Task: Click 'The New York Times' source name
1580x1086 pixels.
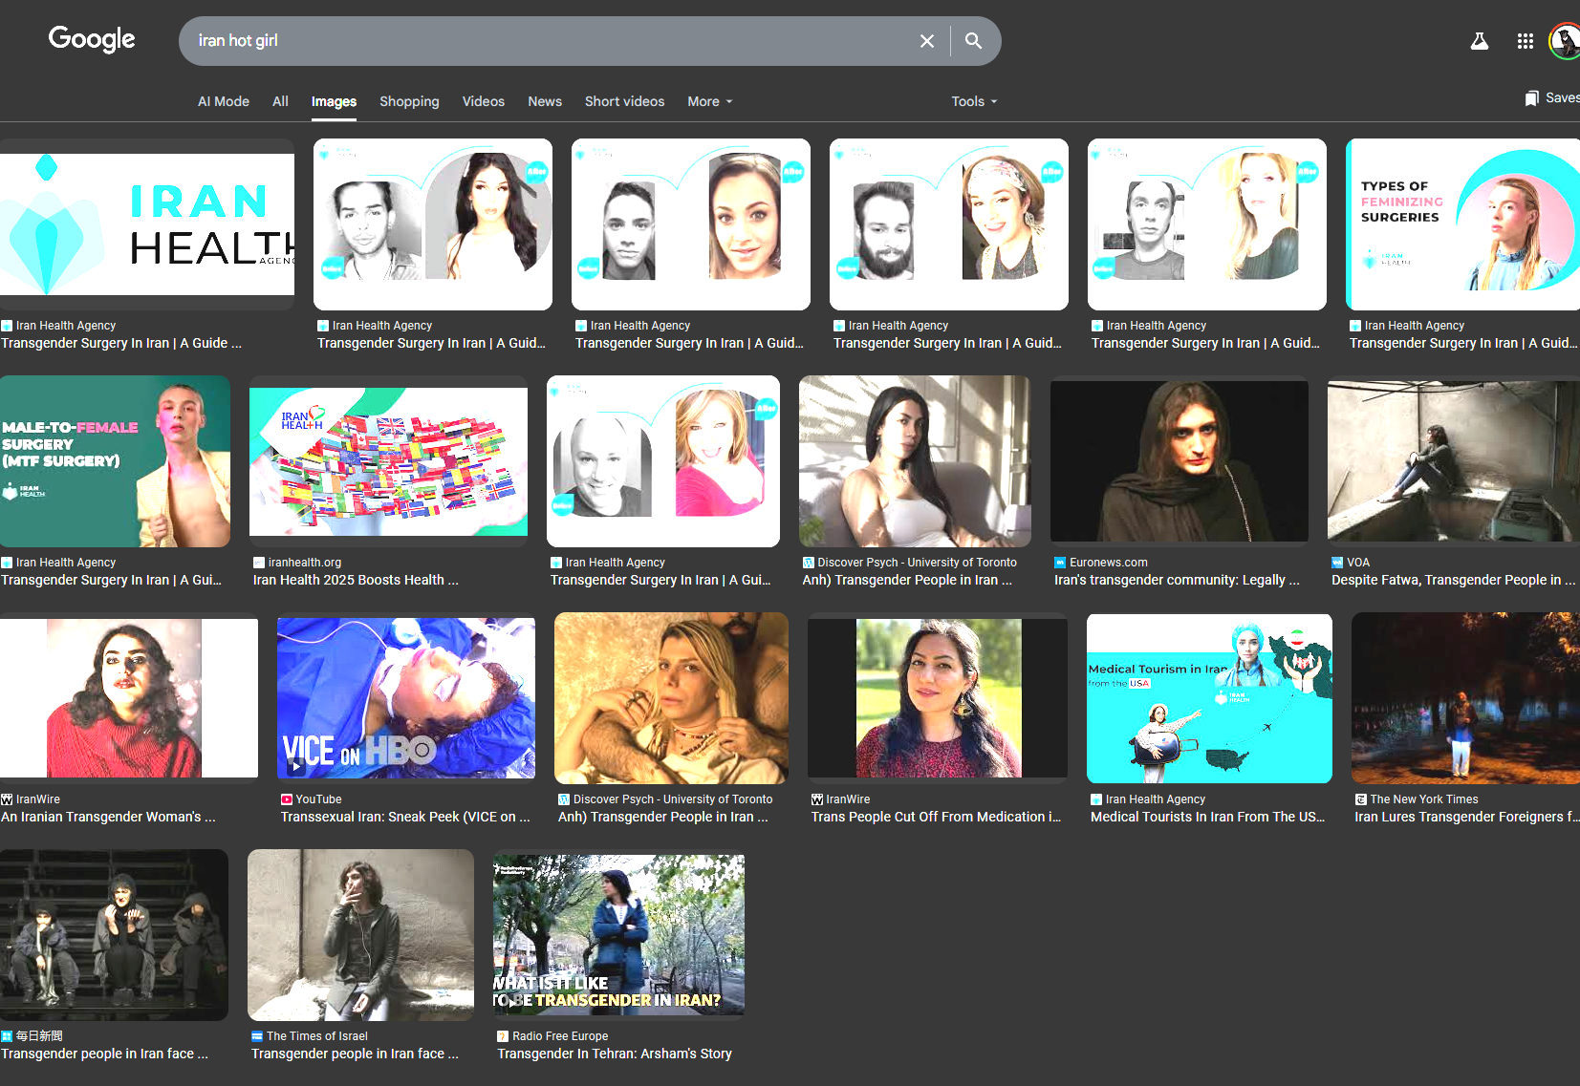Action: click(x=1424, y=799)
